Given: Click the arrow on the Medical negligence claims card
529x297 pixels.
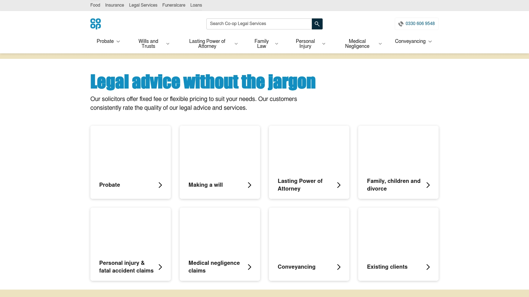Looking at the screenshot, I should [x=249, y=267].
